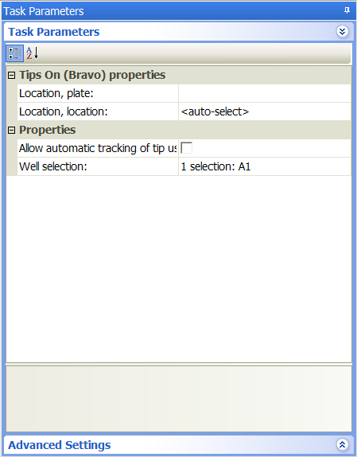Select the Location, plate label row
Screen dimensions: 357x457
tap(98, 93)
